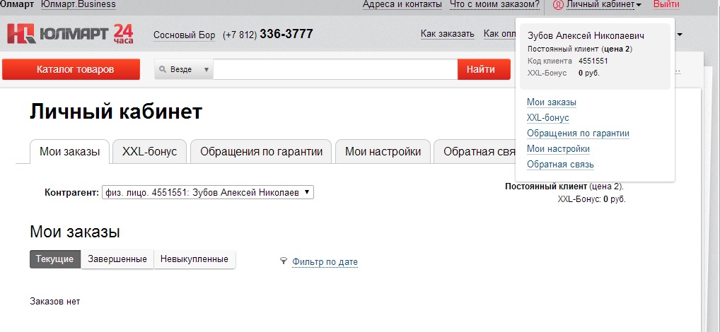Open the Мои настройки tab

[383, 151]
